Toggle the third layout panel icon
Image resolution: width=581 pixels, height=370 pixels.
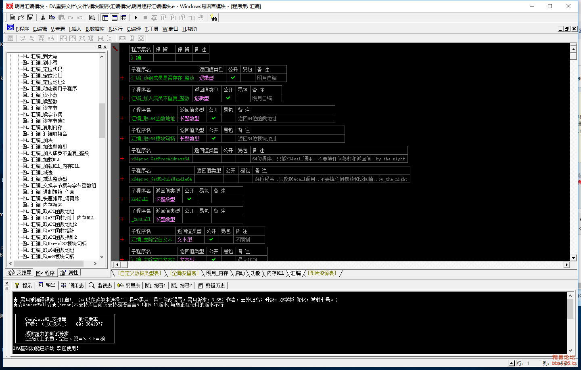click(123, 17)
